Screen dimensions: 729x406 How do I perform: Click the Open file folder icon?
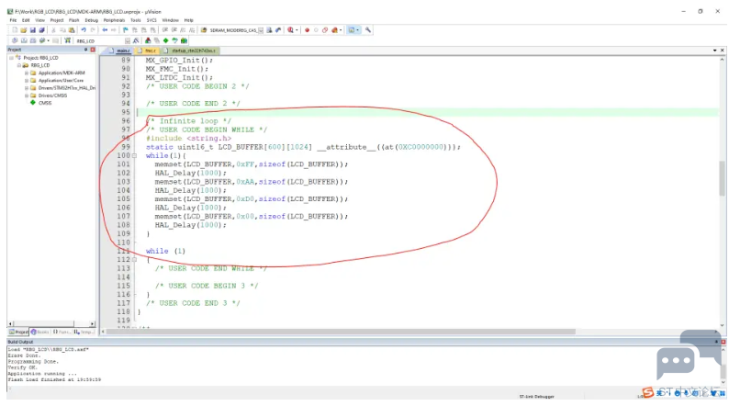[x=23, y=30]
